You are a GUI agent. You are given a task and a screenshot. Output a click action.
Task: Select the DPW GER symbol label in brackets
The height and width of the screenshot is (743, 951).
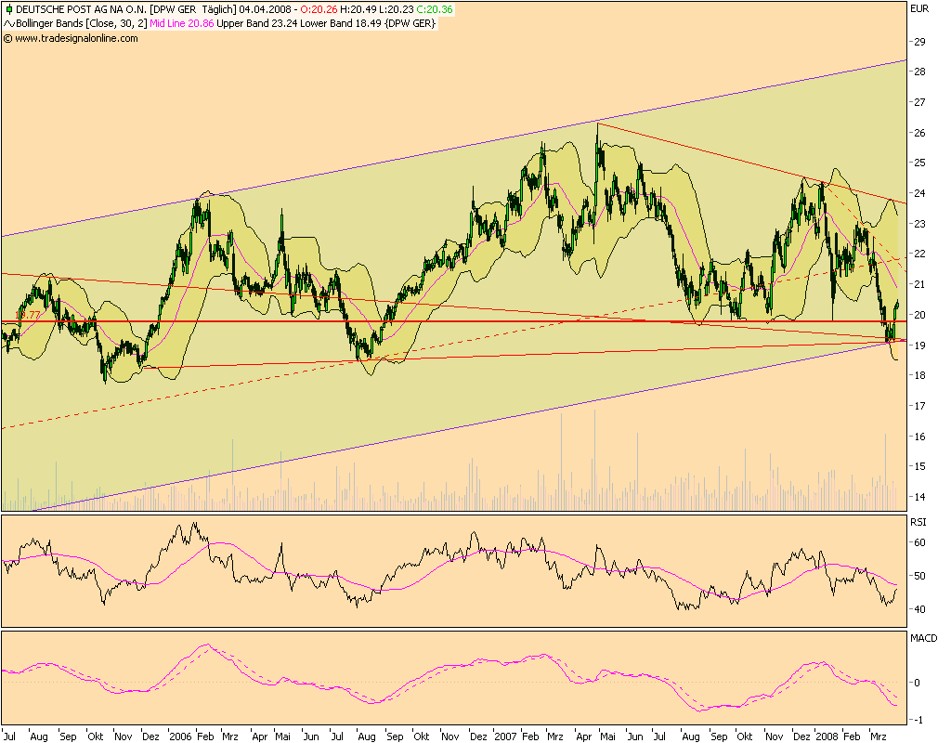[173, 8]
